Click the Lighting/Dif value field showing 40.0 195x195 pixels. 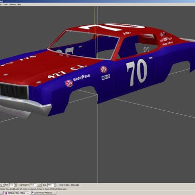point(33,185)
